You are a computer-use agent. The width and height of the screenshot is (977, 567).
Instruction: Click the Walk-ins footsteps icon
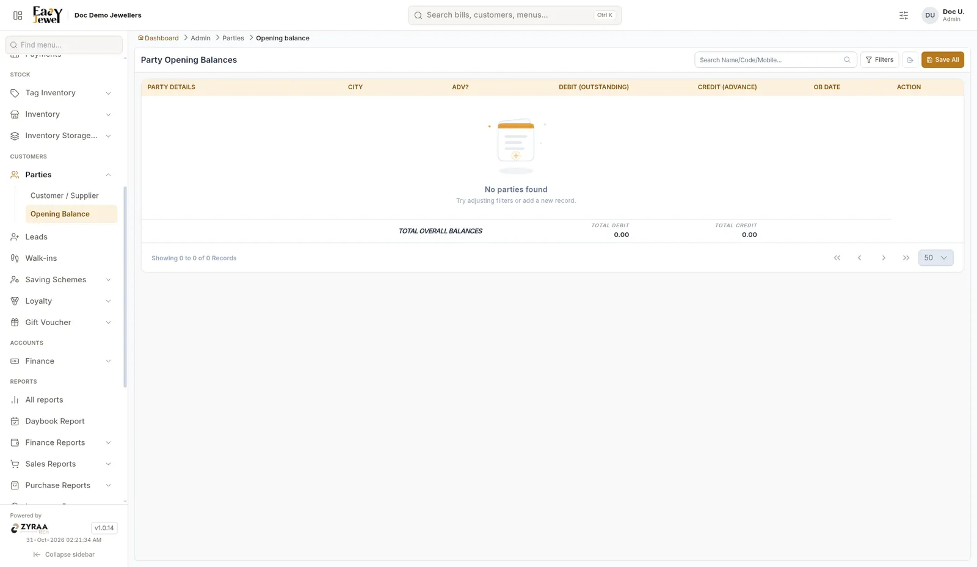tap(15, 258)
